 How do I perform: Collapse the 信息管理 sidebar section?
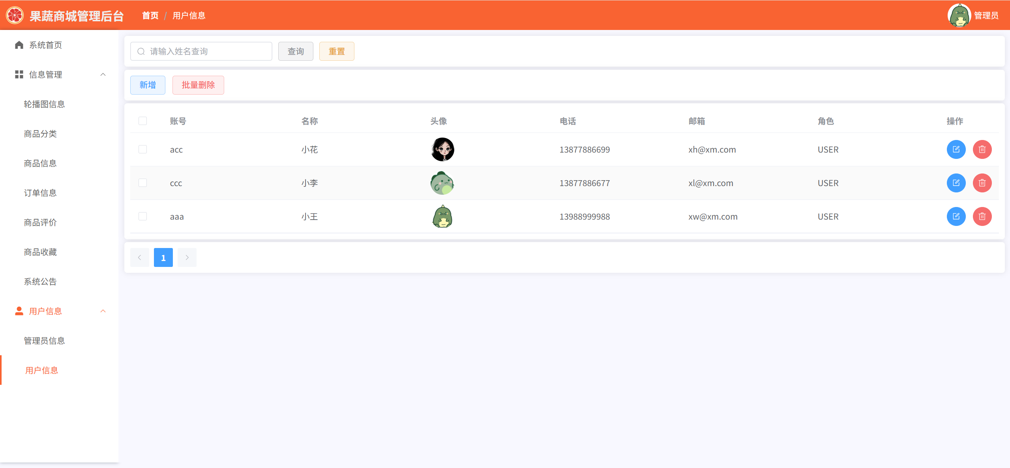103,75
